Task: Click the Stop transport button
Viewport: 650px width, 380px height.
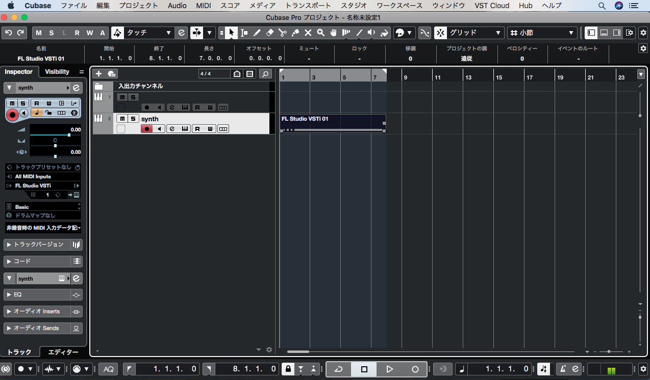Action: point(364,369)
